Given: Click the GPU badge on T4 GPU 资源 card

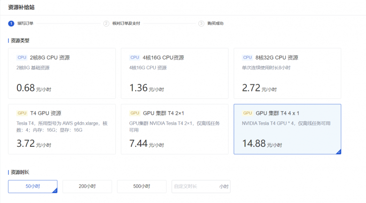Looking at the screenshot, I should [x=22, y=113].
